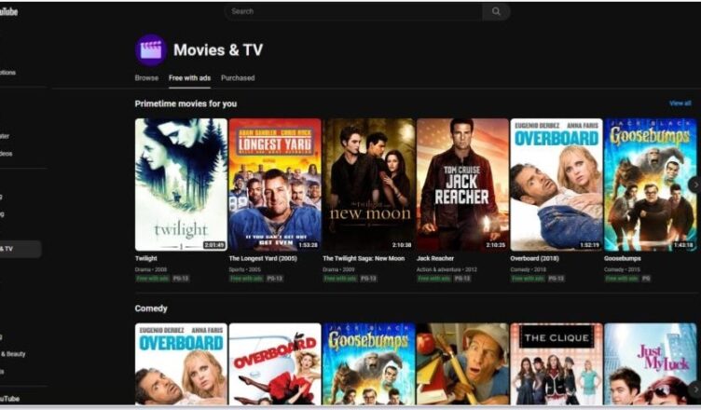This screenshot has height=410, width=701.
Task: Advance Primetime movies carousel with right arrow
Action: coord(695,184)
